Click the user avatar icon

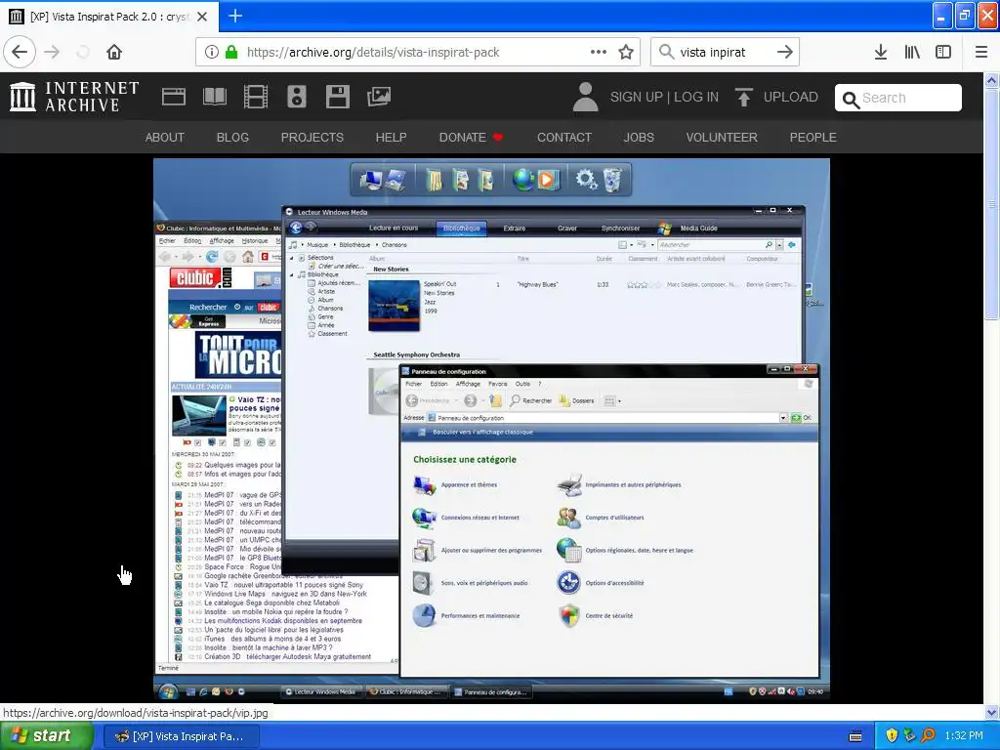coord(585,97)
